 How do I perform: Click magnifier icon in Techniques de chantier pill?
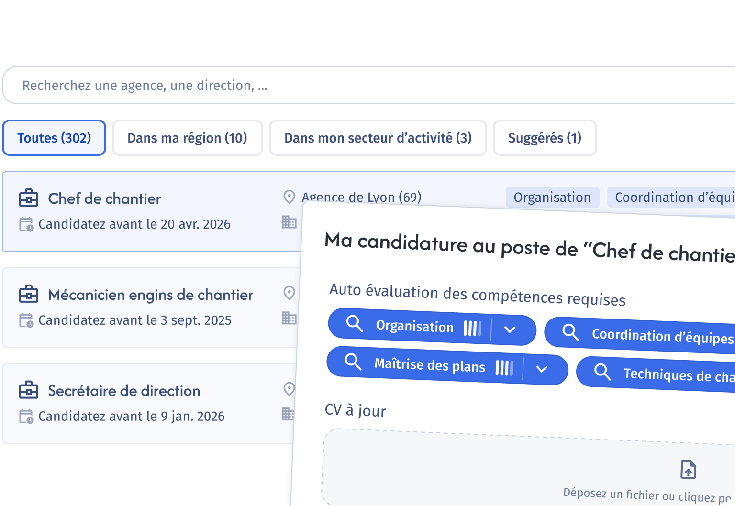602,371
